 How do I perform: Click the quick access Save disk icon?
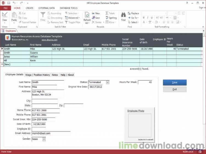click(x=9, y=3)
